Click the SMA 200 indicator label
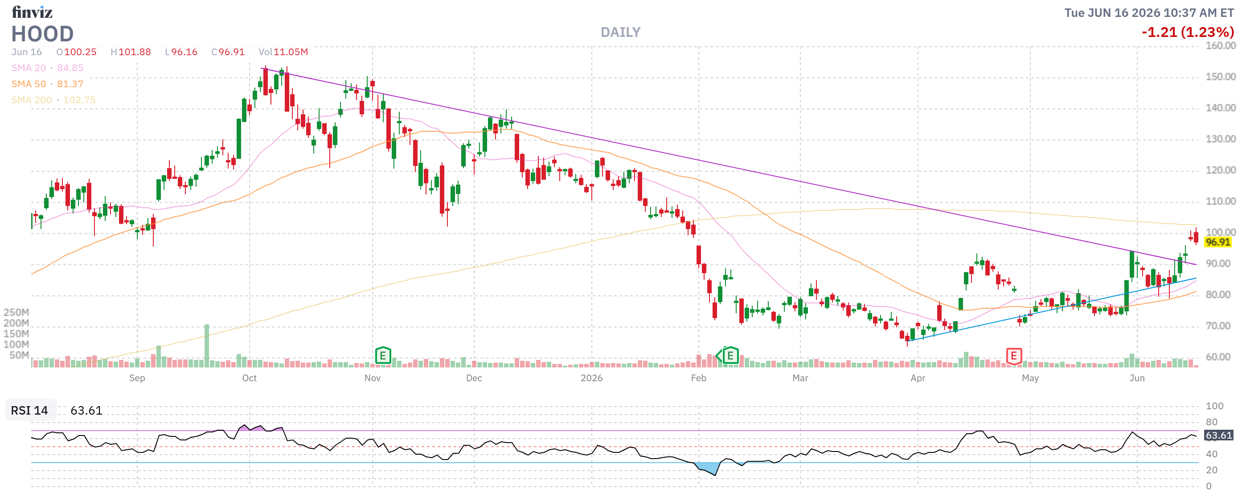Image resolution: width=1246 pixels, height=500 pixels. click(32, 100)
